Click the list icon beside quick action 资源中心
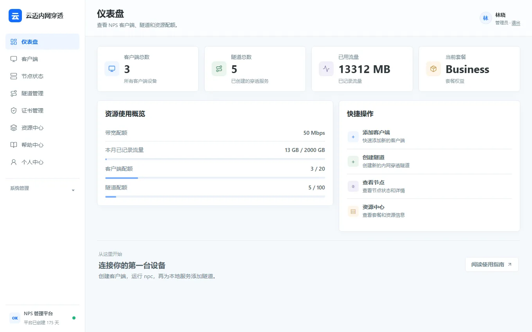Viewport: 532px width, 332px height. tap(353, 211)
